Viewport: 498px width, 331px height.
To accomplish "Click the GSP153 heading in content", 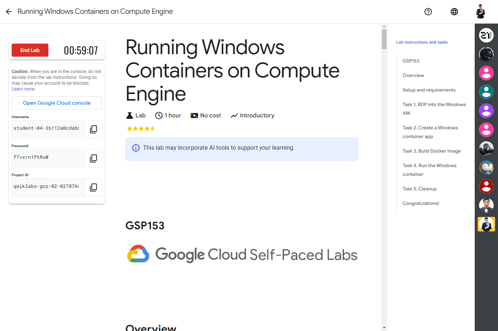I will coord(145,226).
